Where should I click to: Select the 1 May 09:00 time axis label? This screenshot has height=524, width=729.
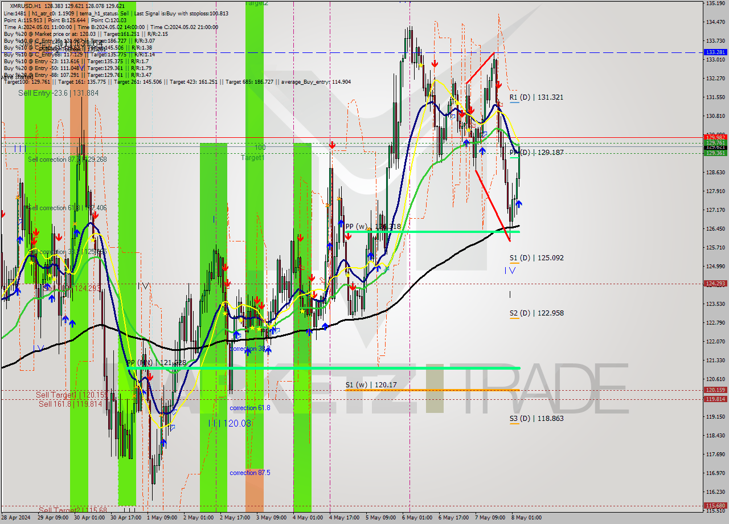(161, 518)
